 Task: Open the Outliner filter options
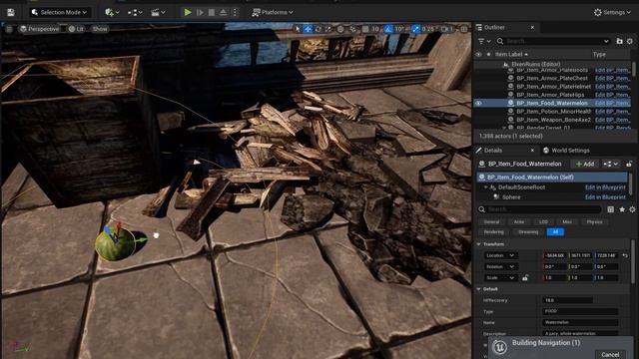[483, 41]
